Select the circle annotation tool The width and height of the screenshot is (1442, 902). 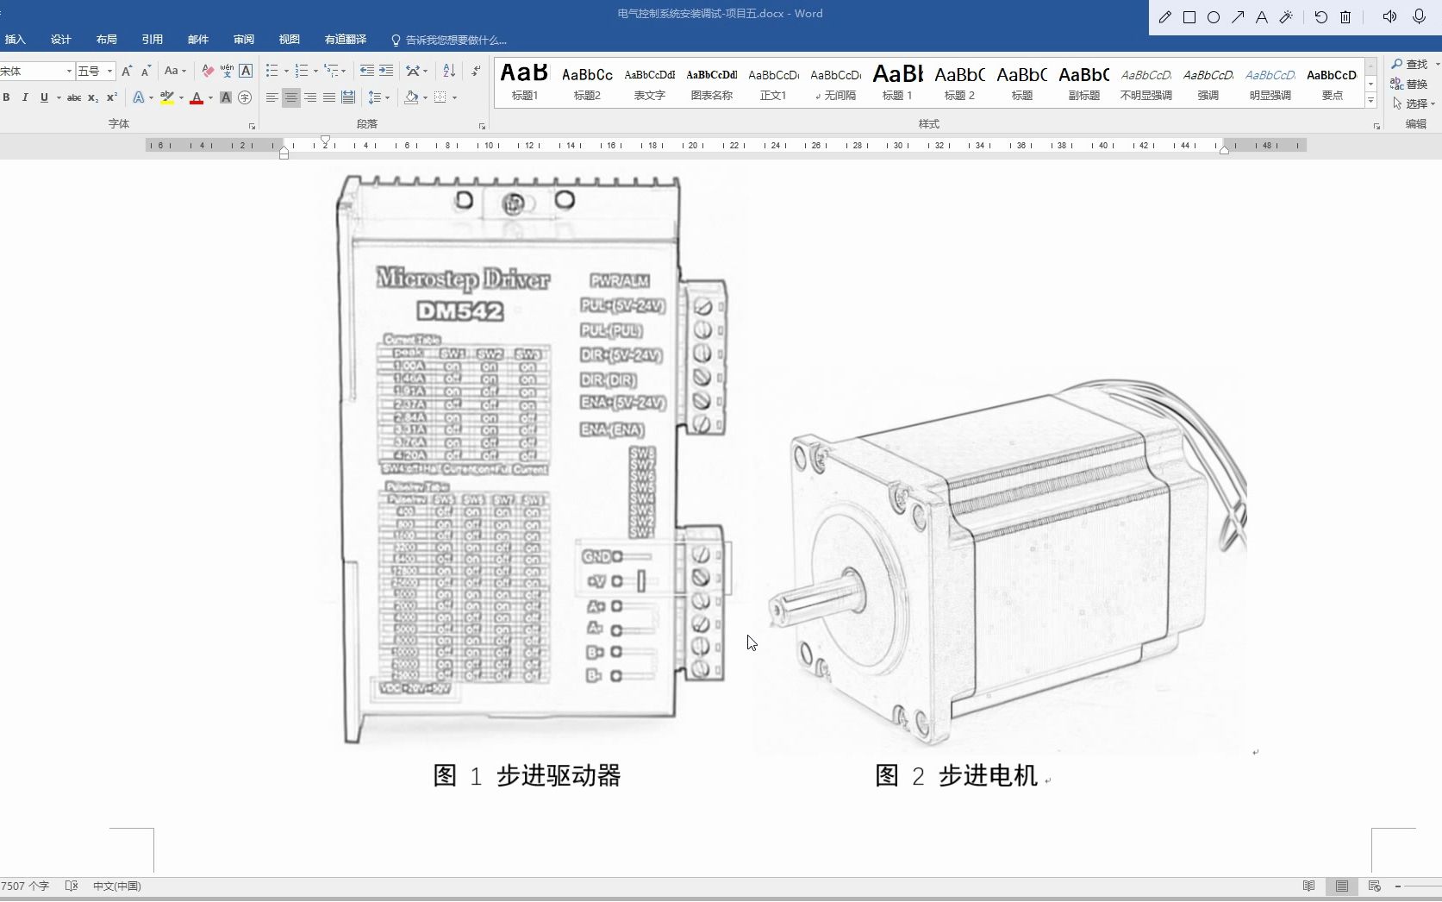[x=1214, y=17]
